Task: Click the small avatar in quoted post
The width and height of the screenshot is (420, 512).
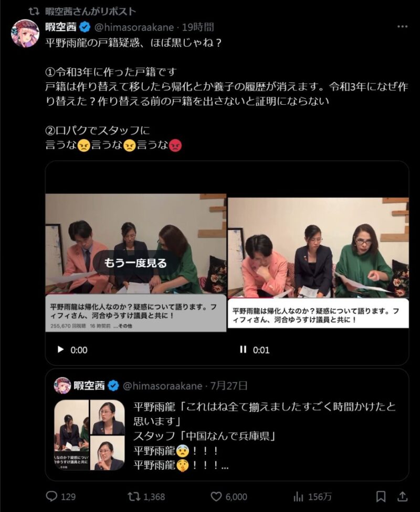Action: tap(62, 386)
